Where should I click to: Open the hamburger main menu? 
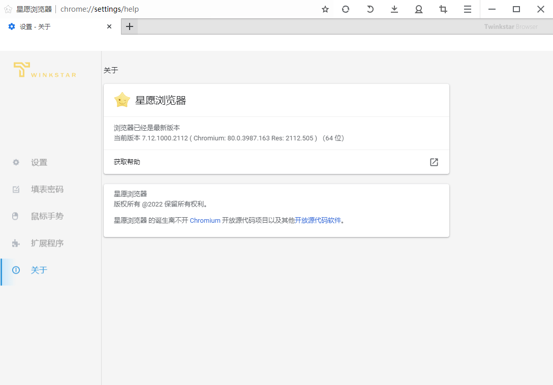pyautogui.click(x=468, y=9)
